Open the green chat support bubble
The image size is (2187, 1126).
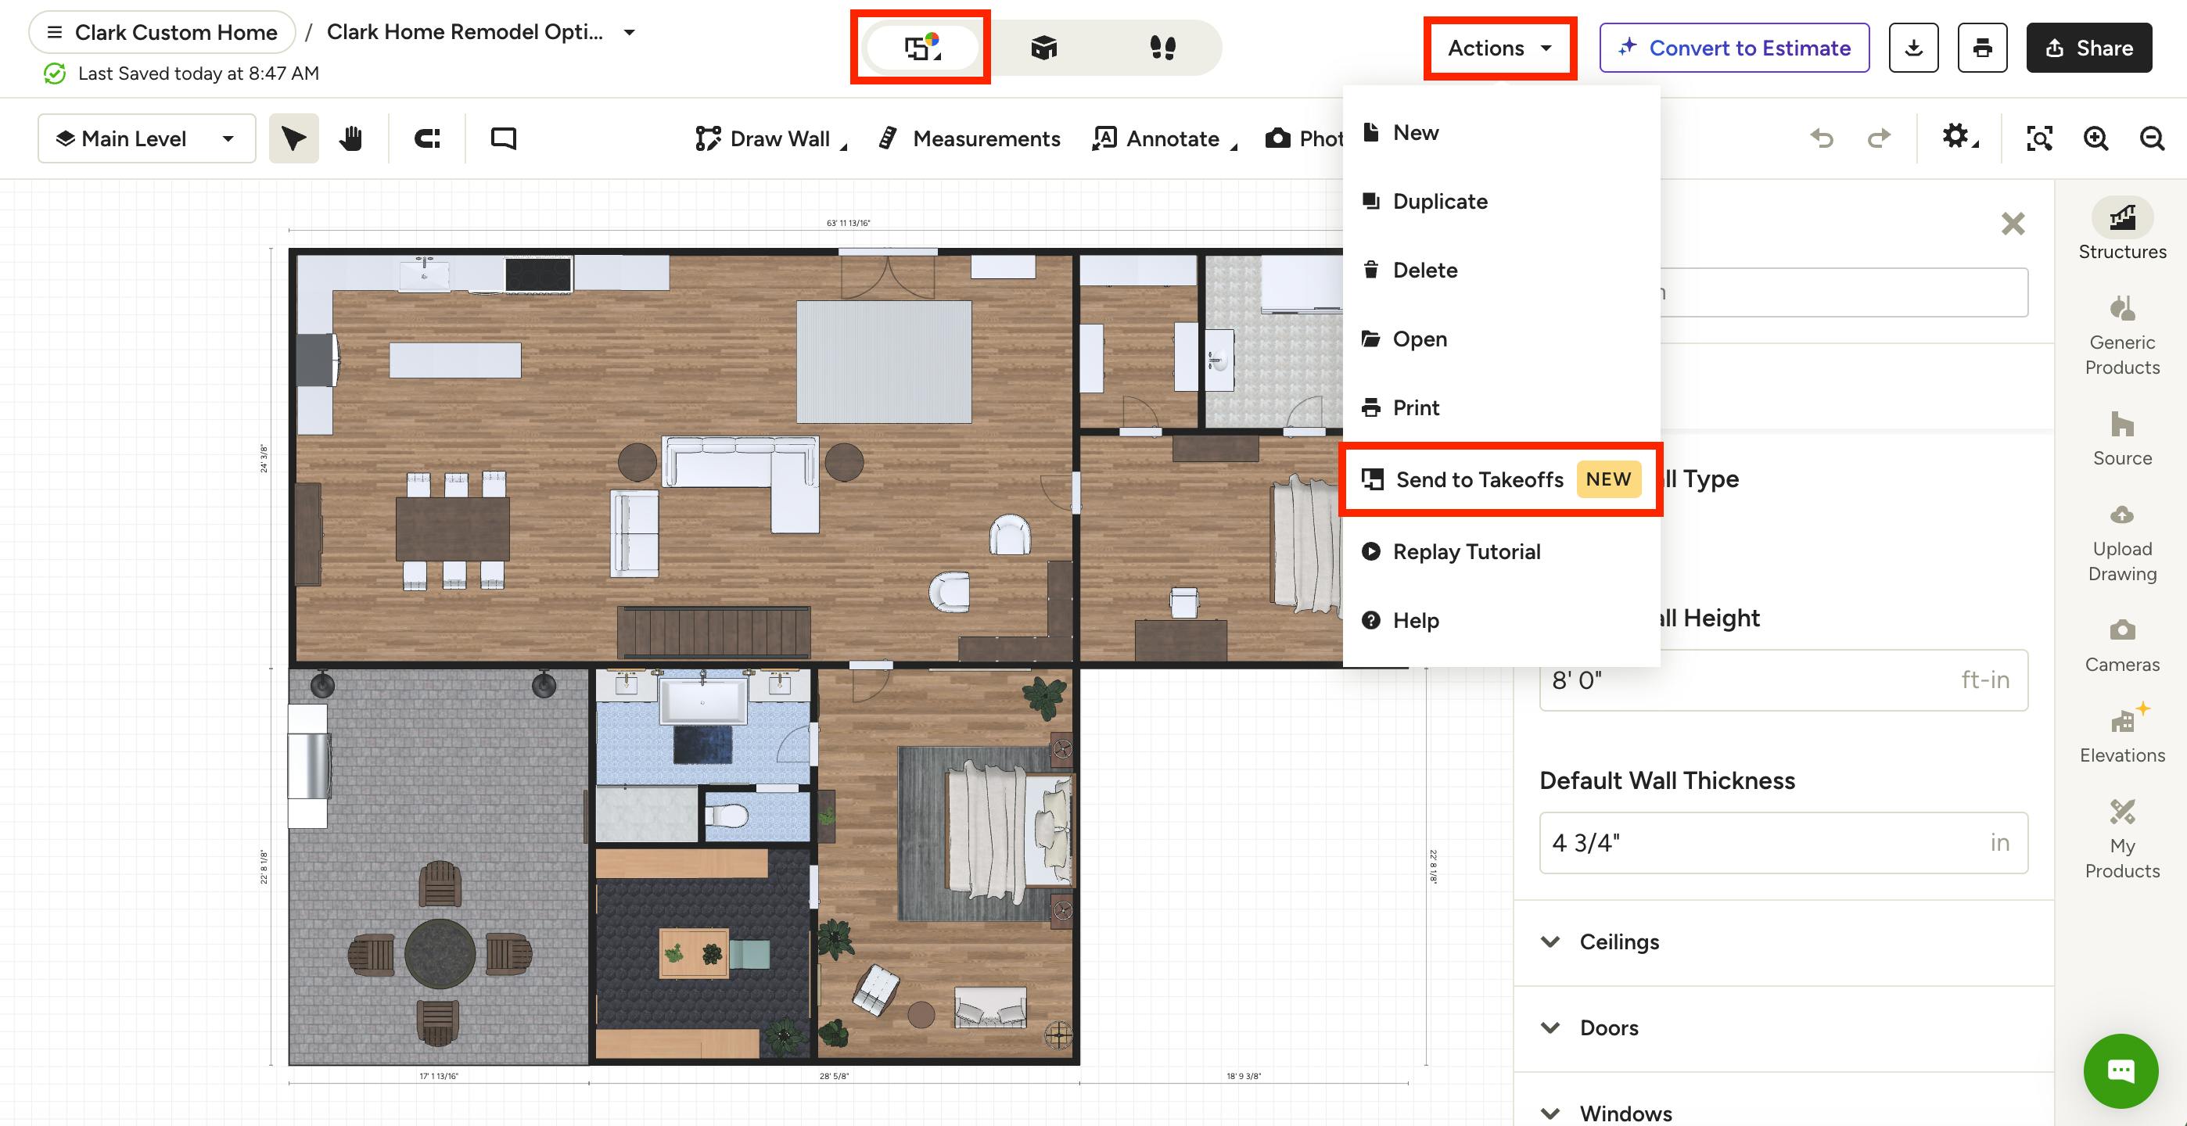[2121, 1070]
